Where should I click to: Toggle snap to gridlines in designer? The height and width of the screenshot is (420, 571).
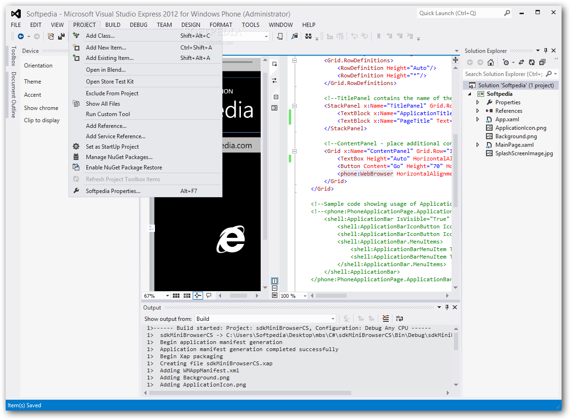pos(187,296)
